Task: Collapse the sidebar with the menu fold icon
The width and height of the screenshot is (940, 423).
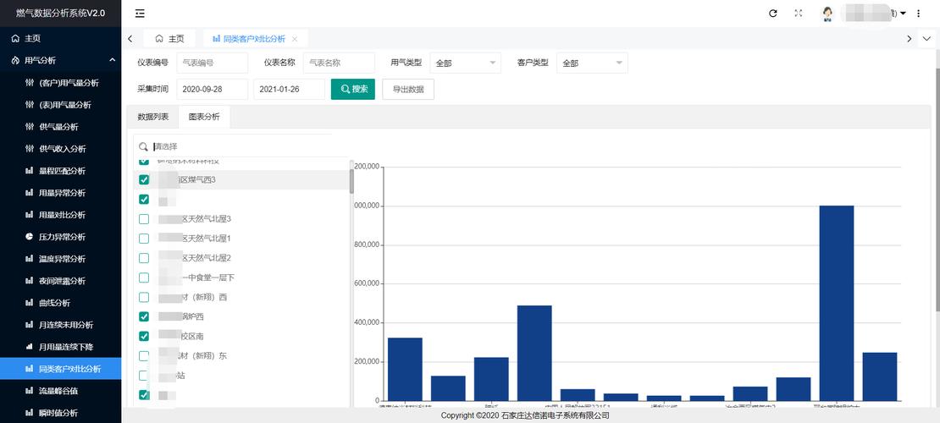Action: click(140, 14)
